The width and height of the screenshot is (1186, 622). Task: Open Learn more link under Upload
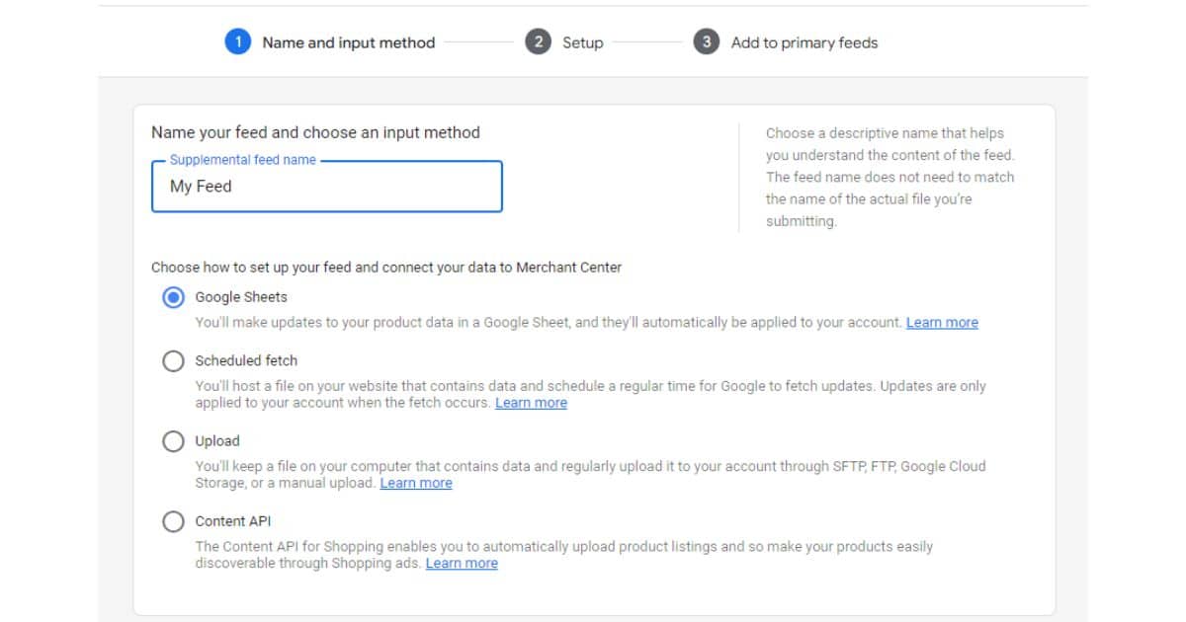pyautogui.click(x=416, y=483)
